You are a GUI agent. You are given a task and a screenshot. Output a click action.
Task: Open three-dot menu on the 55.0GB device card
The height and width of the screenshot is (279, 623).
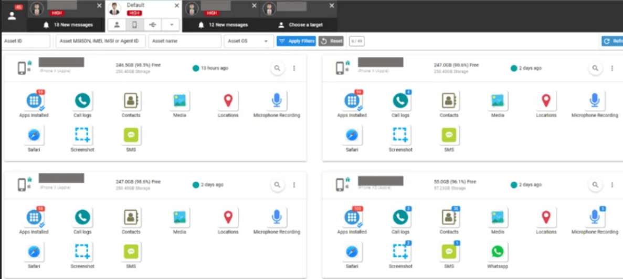[612, 185]
